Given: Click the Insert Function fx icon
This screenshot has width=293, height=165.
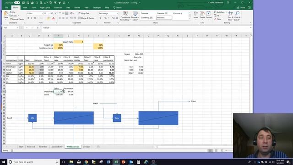Looking at the screenshot, I should click(38, 27).
